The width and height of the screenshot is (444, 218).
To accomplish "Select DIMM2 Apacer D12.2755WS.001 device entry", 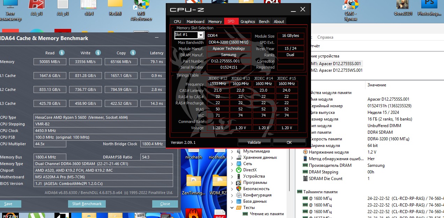I will pos(336,70).
